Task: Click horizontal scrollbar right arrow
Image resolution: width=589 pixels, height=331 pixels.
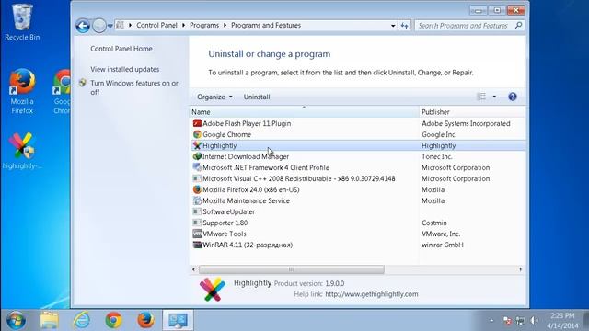Action: [520, 269]
